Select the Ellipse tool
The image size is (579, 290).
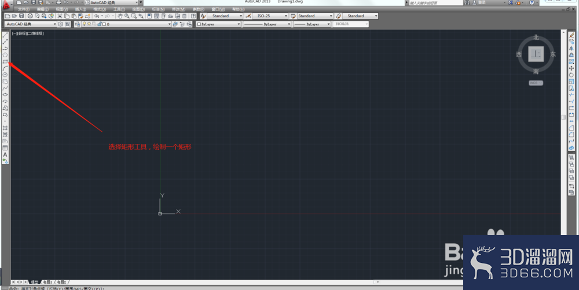click(x=5, y=95)
